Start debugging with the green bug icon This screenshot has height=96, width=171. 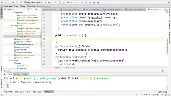tap(49, 2)
